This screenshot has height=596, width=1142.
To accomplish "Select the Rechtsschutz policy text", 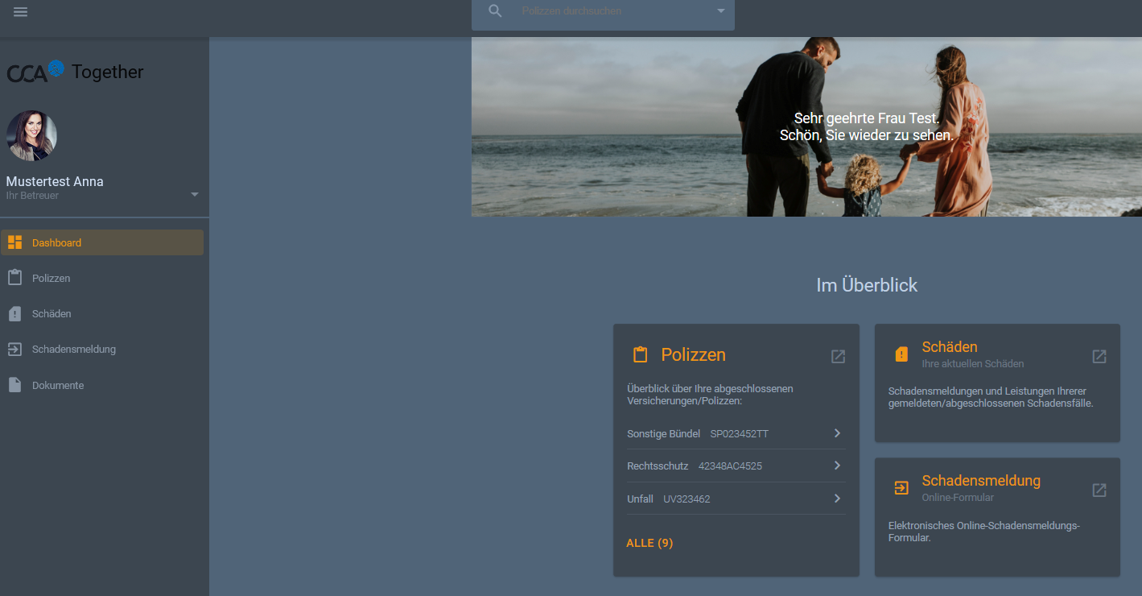I will point(658,466).
